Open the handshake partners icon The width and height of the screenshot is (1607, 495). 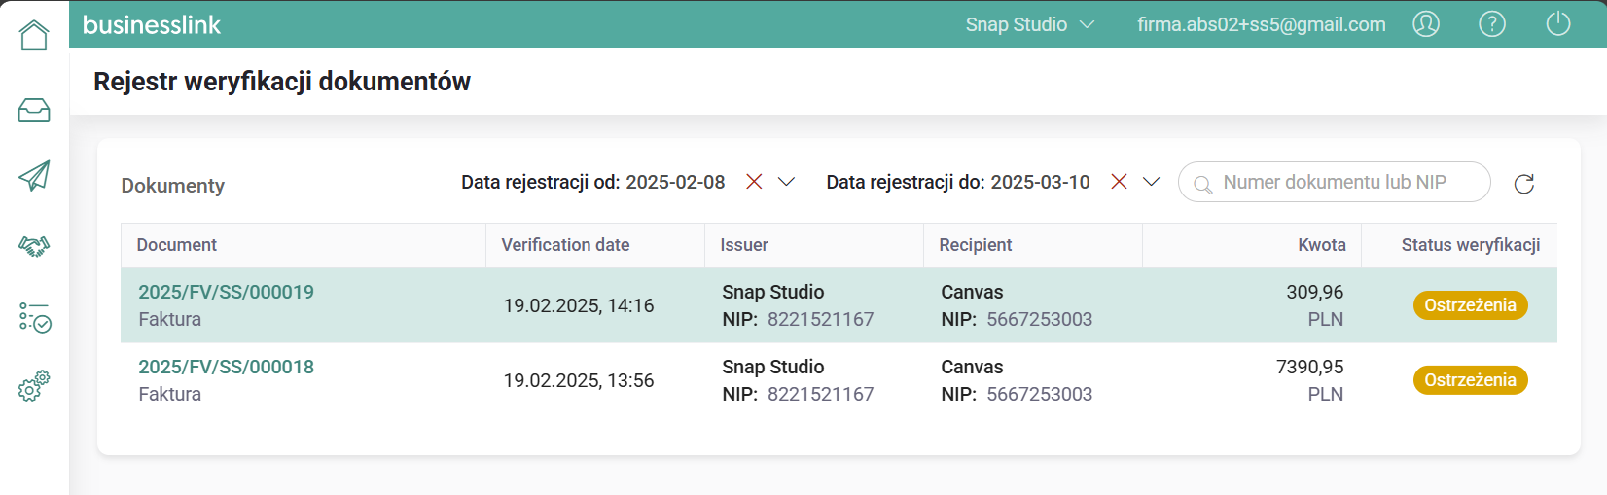coord(34,246)
